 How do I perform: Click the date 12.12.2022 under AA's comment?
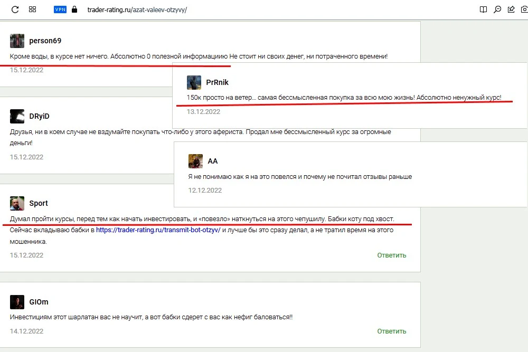coord(205,191)
